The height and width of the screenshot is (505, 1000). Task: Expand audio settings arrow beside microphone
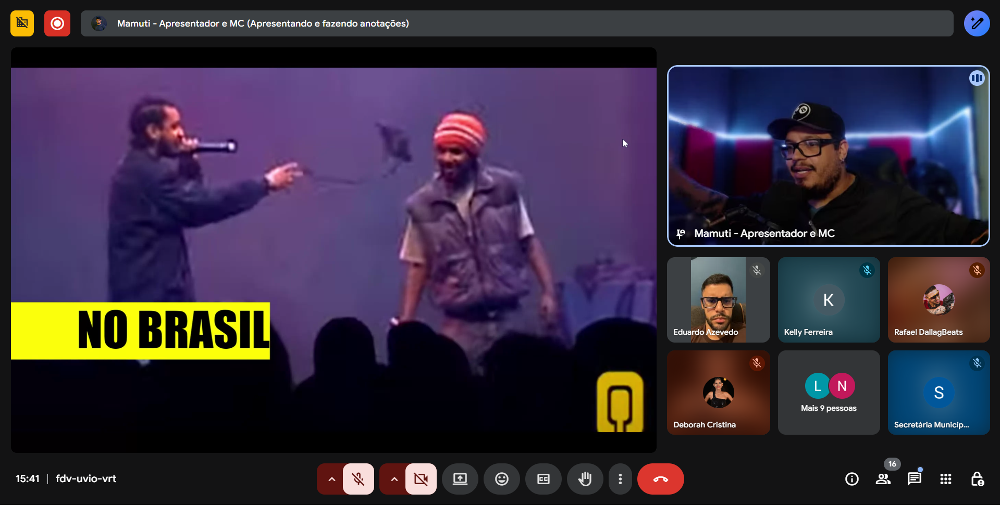click(331, 479)
